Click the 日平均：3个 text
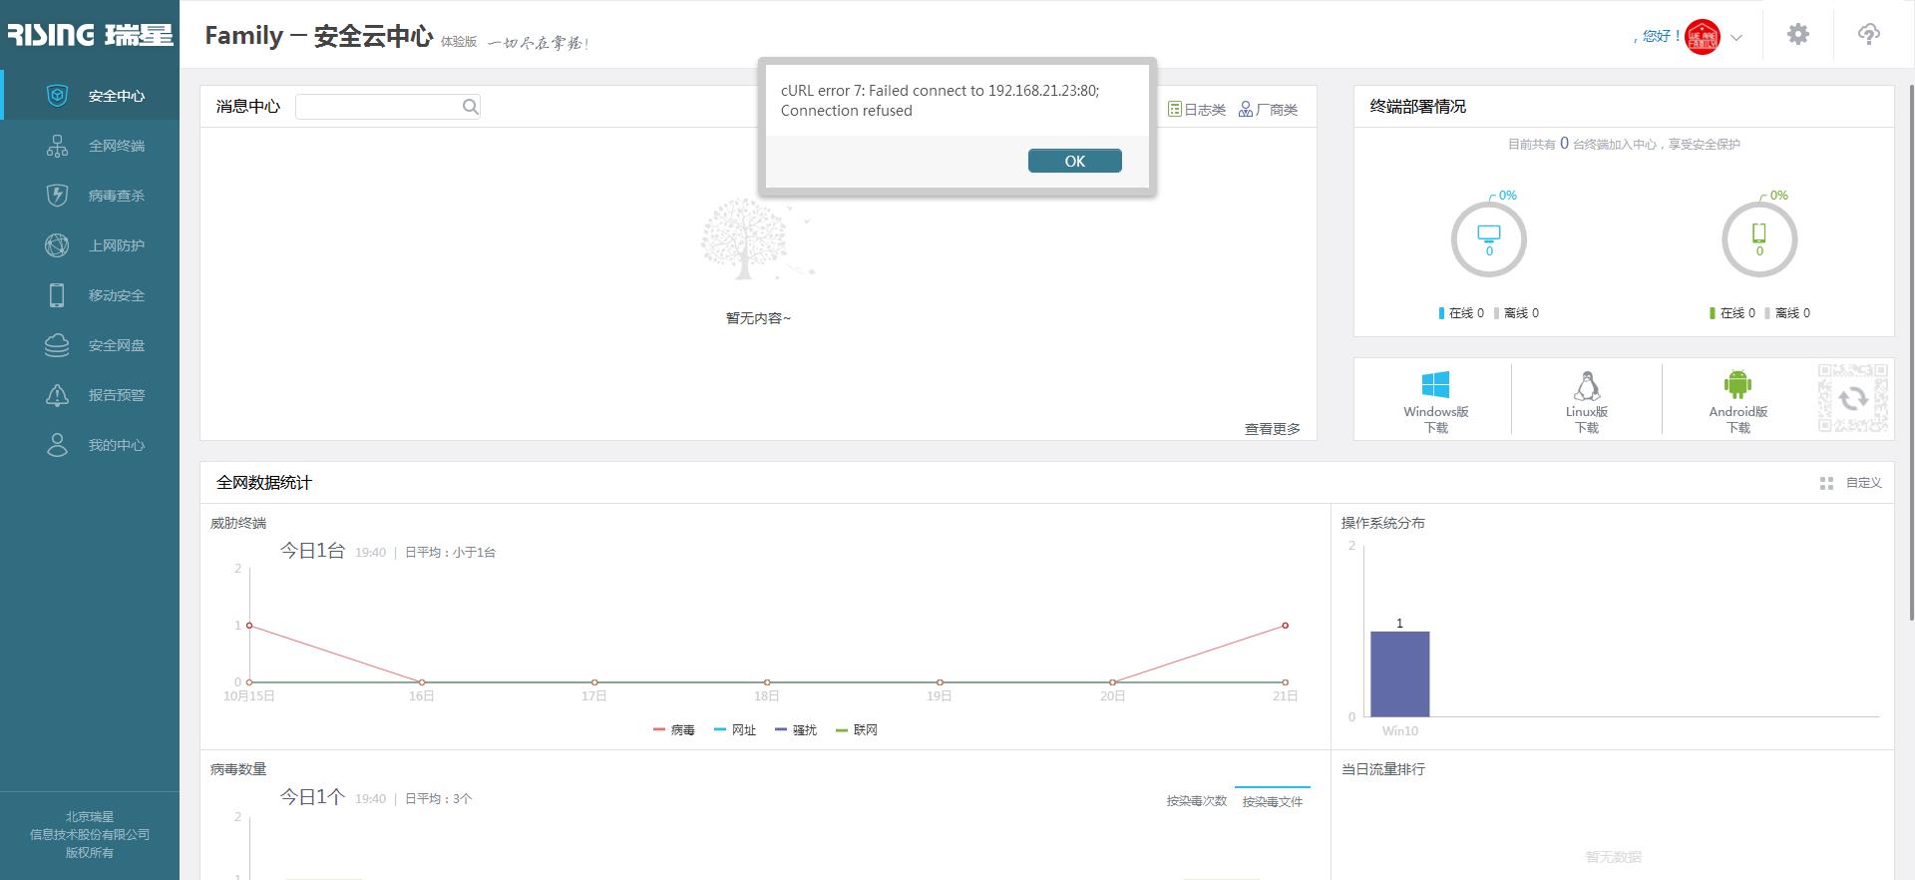The image size is (1915, 880). point(439,798)
